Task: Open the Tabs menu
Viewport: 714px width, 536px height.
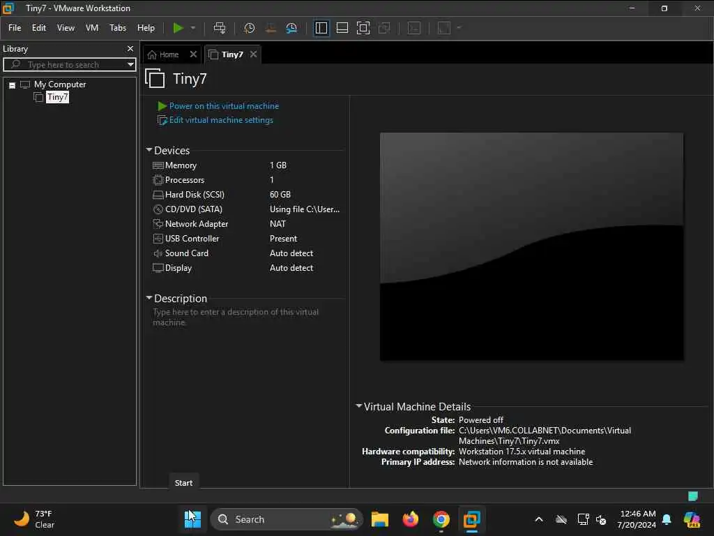Action: click(x=118, y=28)
